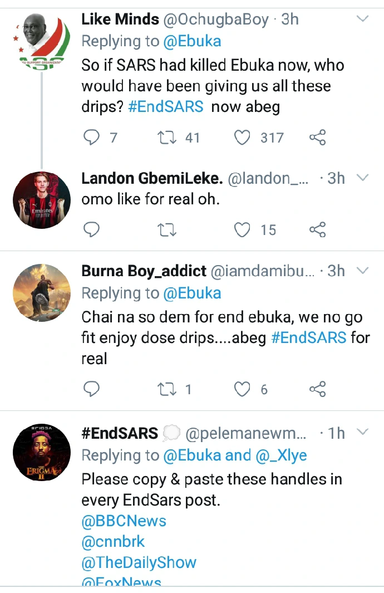
Task: Reply to Landon GbemiLeke's tweet
Action: tap(91, 229)
